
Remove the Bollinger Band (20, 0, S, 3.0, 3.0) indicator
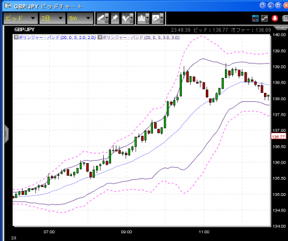pyautogui.click(x=100, y=37)
